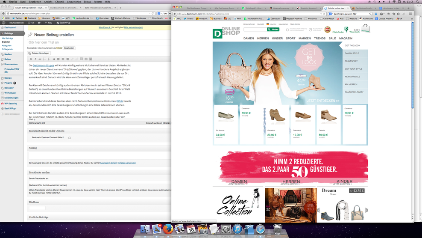Click Dateien hinzufügen button
422x238 pixels.
coord(39,53)
